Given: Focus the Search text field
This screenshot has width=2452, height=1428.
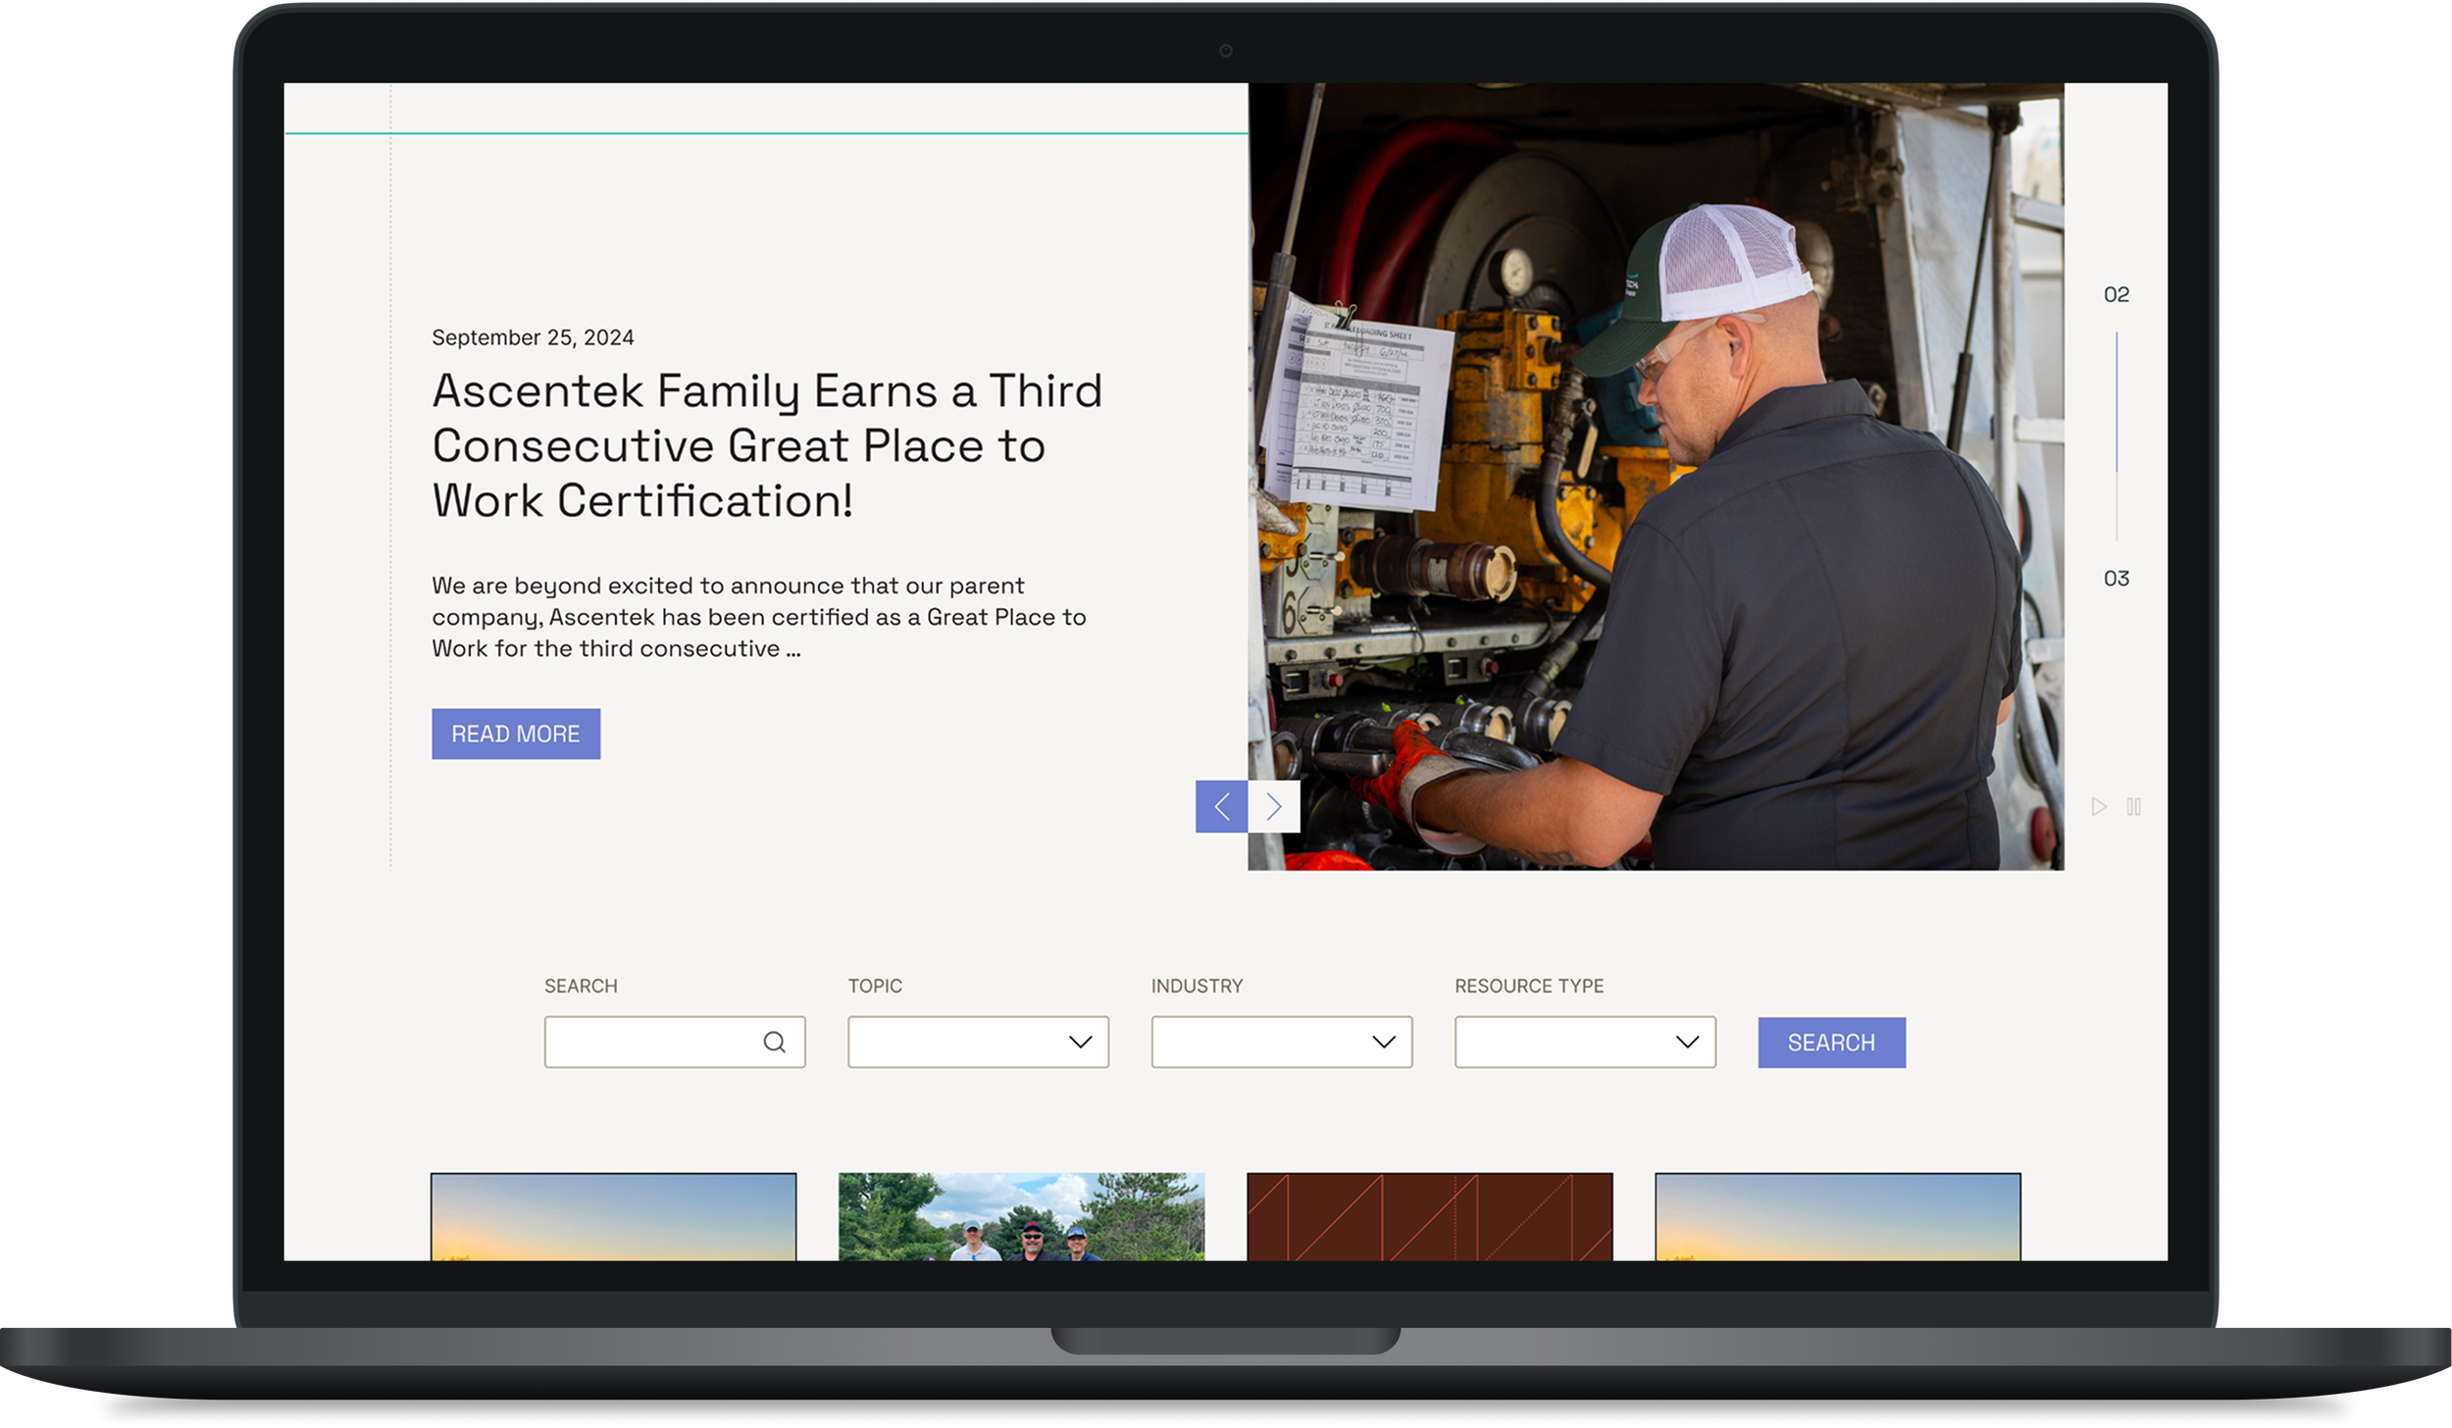Looking at the screenshot, I should tap(652, 1042).
